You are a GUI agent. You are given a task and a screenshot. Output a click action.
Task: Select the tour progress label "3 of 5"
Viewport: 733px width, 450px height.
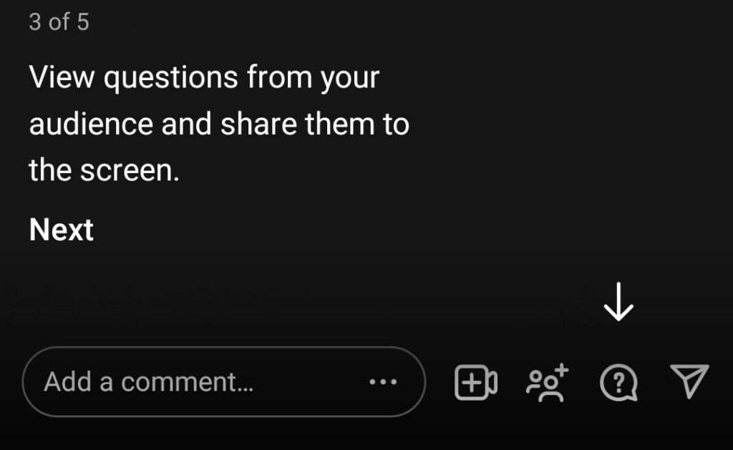[59, 21]
